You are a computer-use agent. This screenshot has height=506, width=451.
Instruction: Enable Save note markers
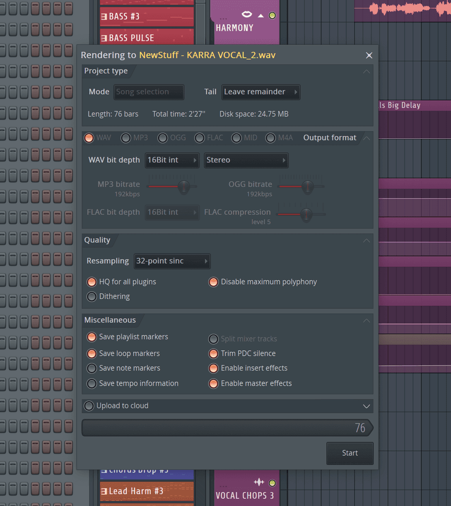pos(91,368)
